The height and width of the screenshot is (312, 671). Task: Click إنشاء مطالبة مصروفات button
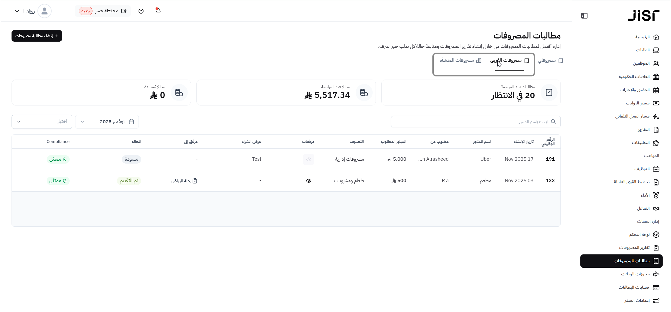tap(37, 36)
